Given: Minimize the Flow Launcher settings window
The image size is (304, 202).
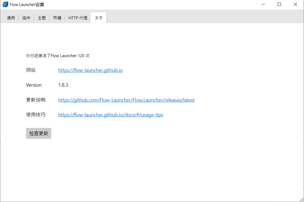Looking at the screenshot, I should [263, 4].
